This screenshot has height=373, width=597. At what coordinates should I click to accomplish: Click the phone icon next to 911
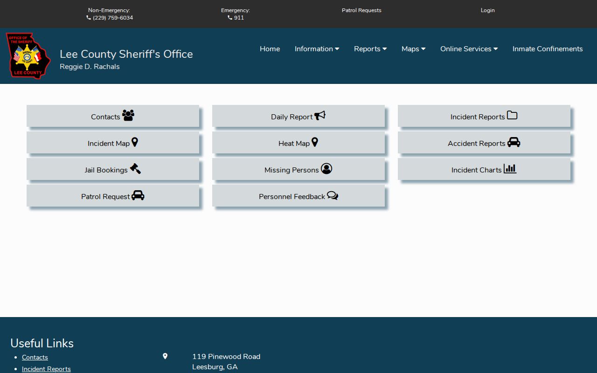[230, 18]
